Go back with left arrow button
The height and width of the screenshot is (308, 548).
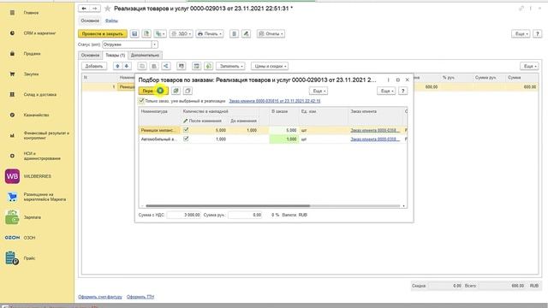click(x=84, y=9)
